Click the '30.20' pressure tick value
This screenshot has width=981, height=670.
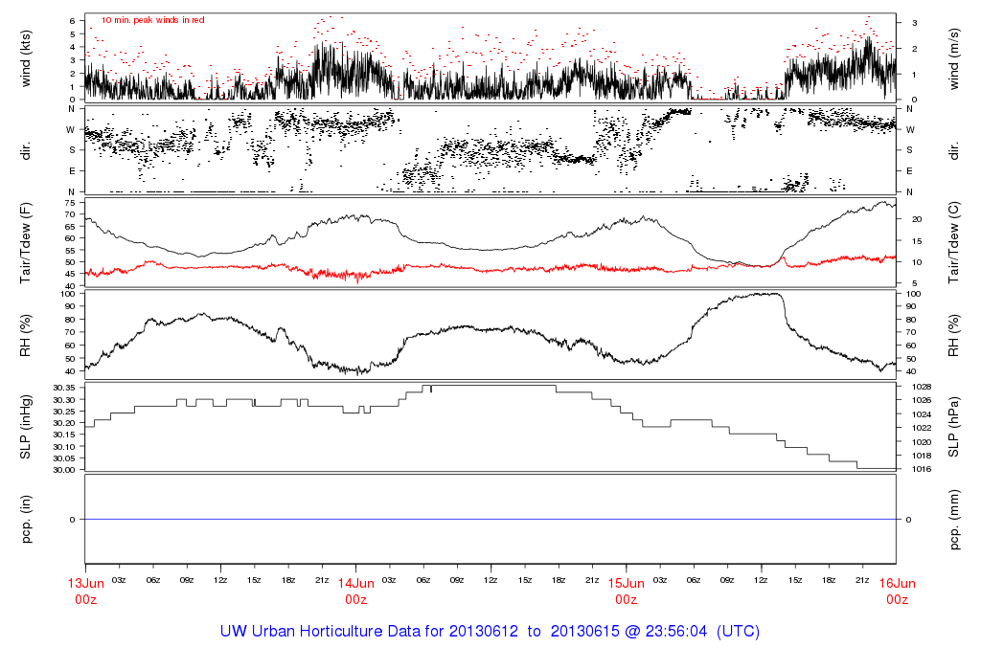click(64, 423)
